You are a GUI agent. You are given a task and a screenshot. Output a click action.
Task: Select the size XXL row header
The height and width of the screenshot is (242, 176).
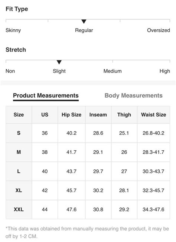point(19,209)
